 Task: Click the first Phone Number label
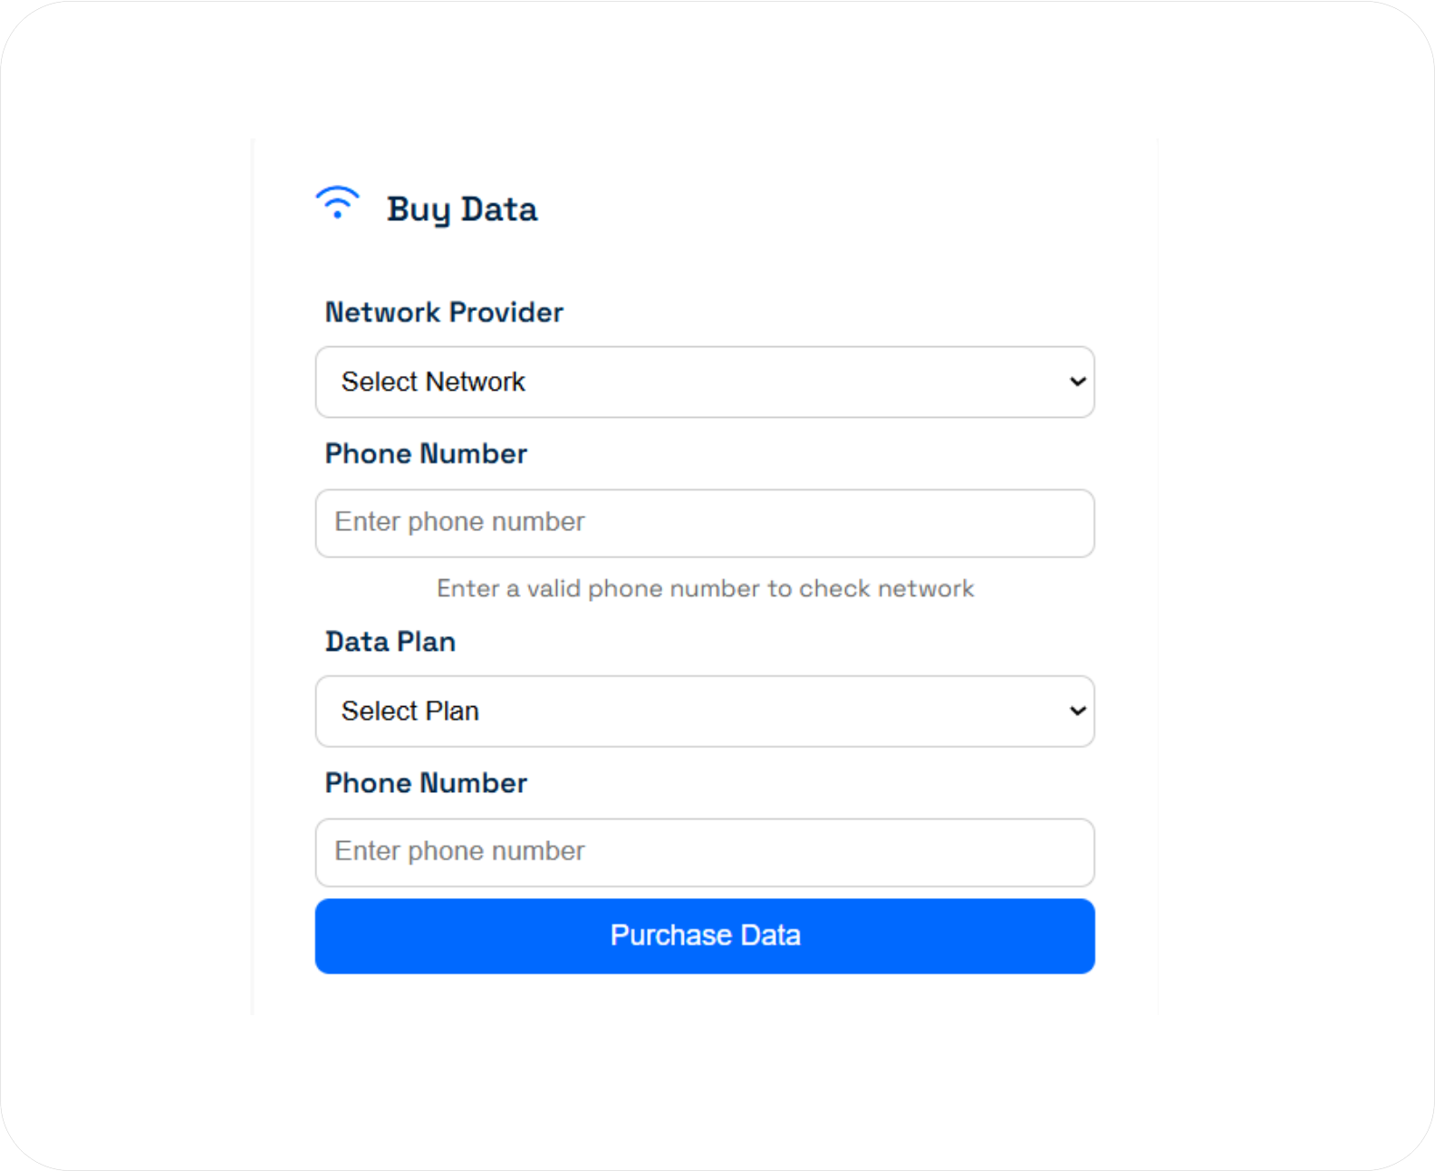point(426,453)
